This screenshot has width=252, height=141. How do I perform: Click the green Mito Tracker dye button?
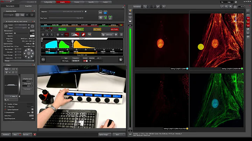point(62,29)
